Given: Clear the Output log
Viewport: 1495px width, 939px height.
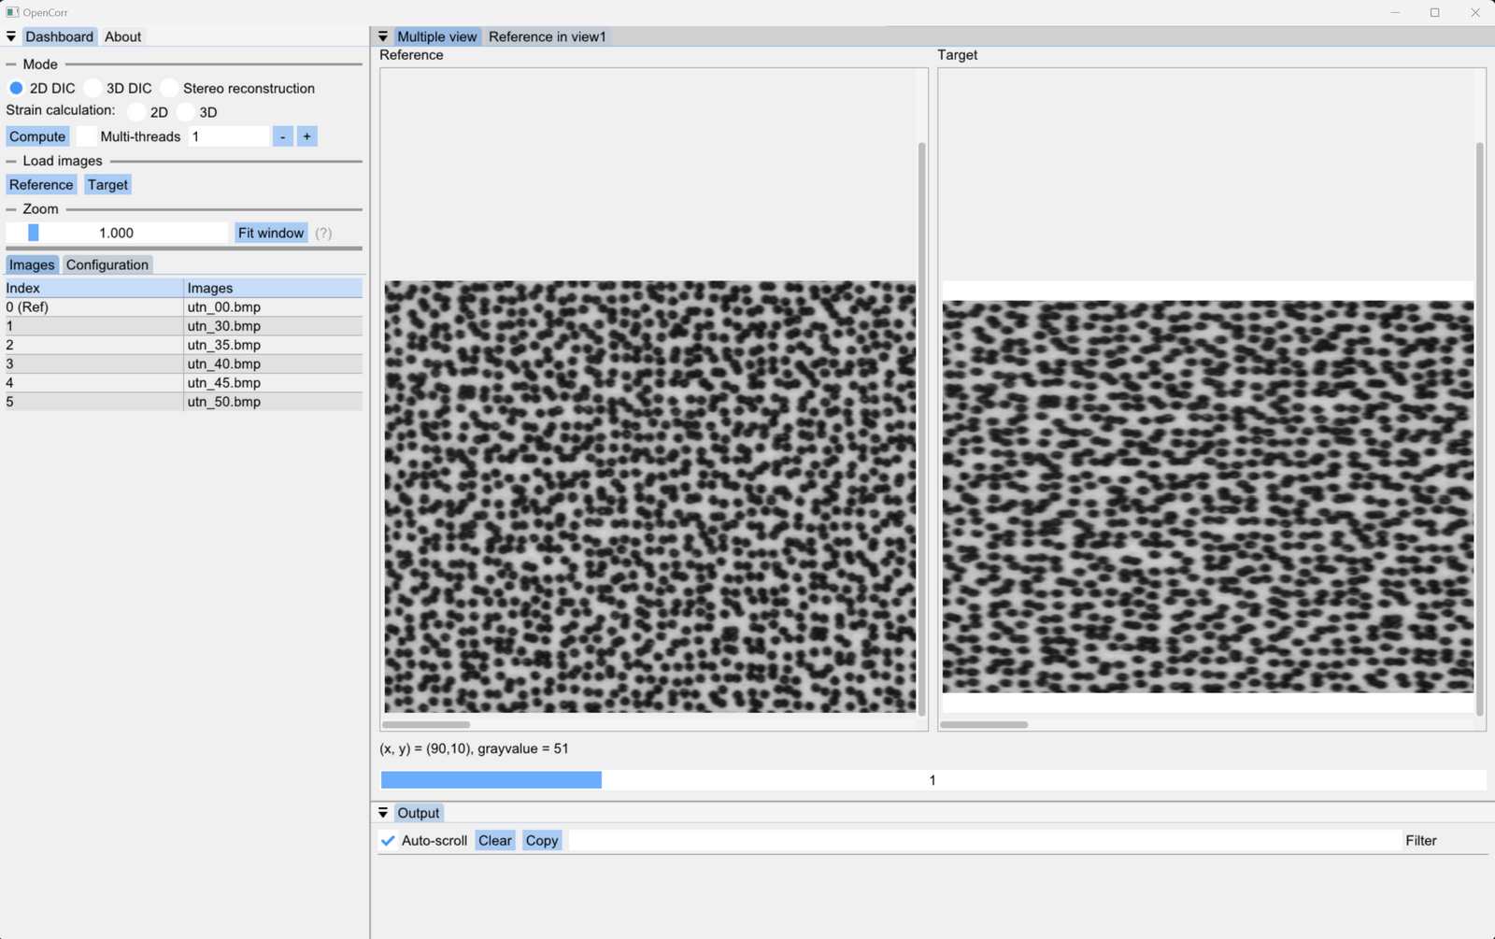Looking at the screenshot, I should [x=494, y=840].
